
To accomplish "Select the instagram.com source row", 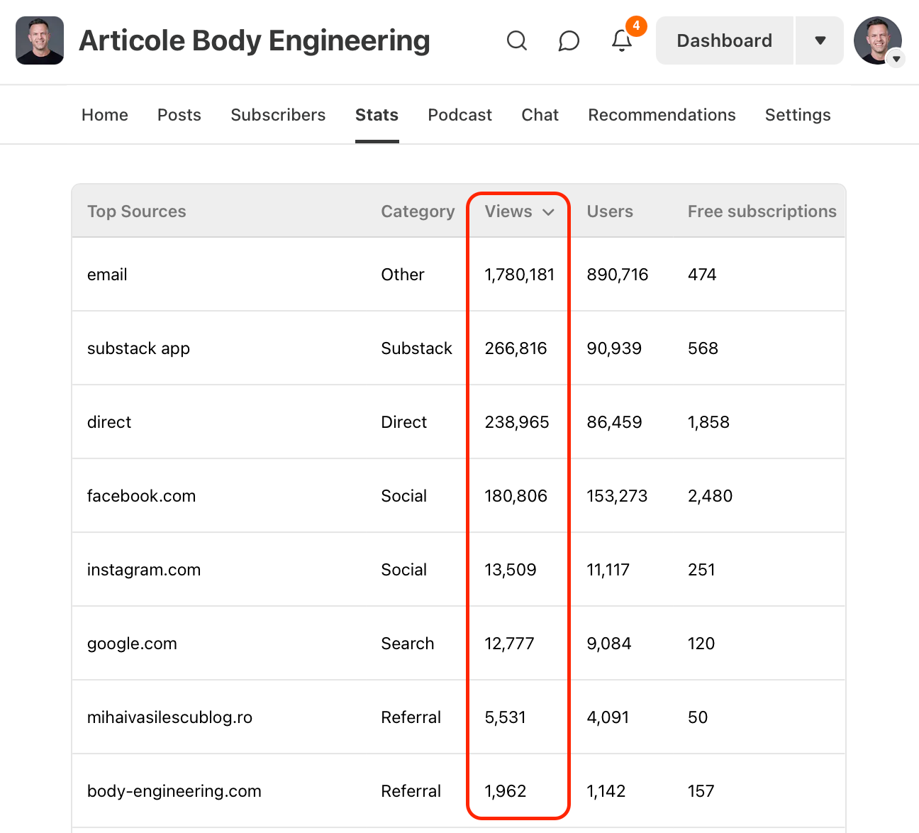I will pyautogui.click(x=459, y=570).
